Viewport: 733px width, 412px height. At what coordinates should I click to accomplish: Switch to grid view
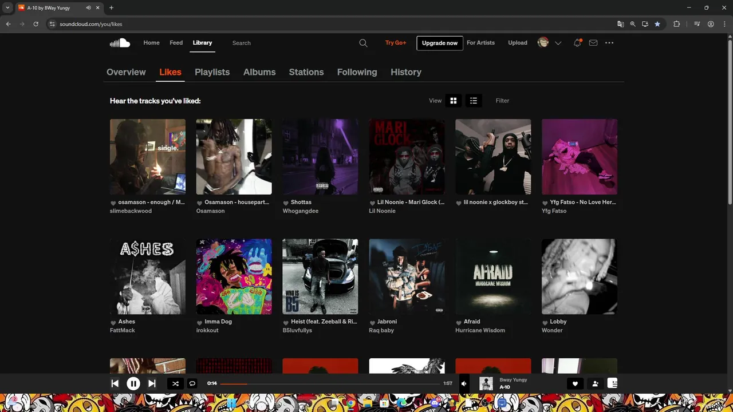pyautogui.click(x=453, y=101)
